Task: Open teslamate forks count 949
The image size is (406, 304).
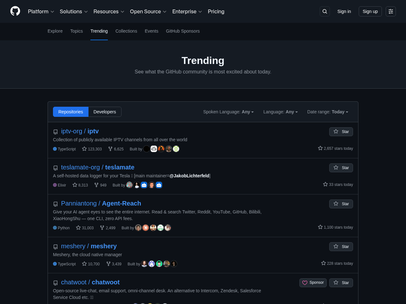Action: [x=100, y=185]
